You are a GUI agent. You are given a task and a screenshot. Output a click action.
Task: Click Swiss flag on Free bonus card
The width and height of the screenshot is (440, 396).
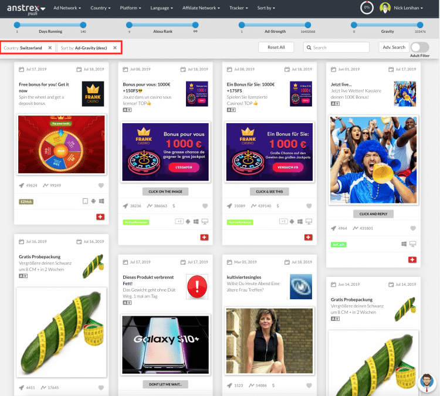point(100,216)
